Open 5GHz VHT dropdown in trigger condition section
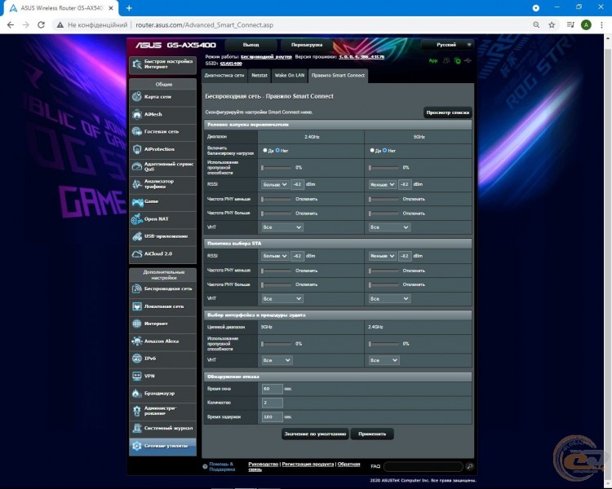The image size is (612, 489). point(389,227)
